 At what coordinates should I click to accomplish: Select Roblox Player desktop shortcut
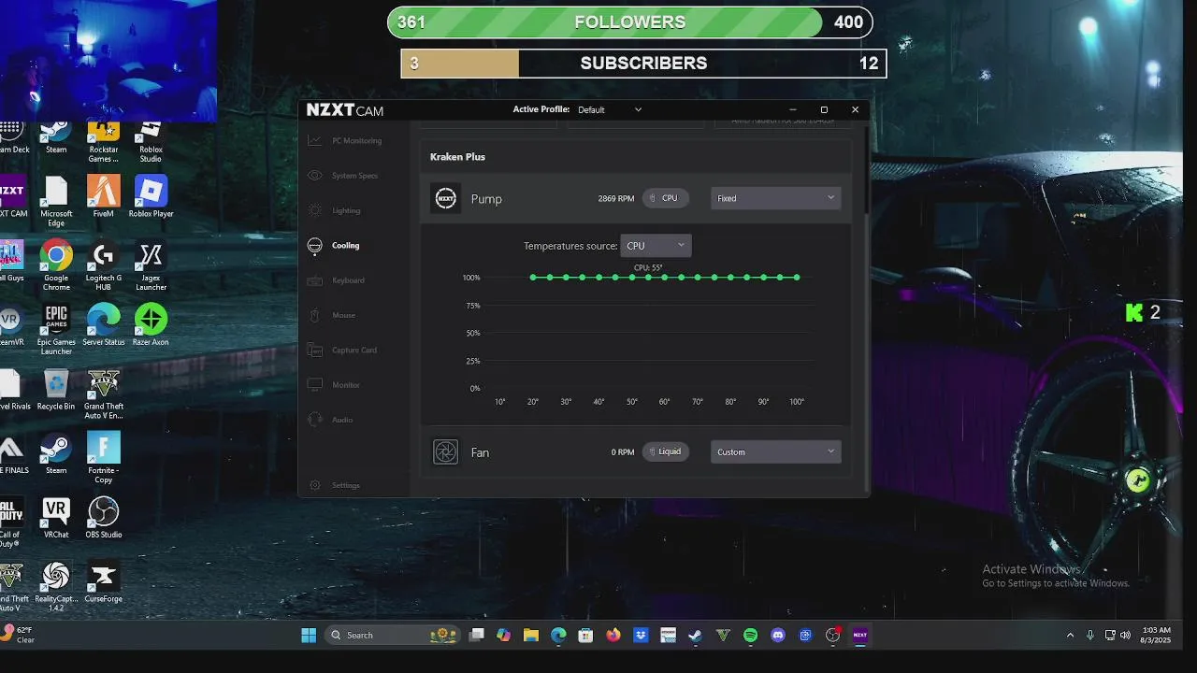click(151, 197)
